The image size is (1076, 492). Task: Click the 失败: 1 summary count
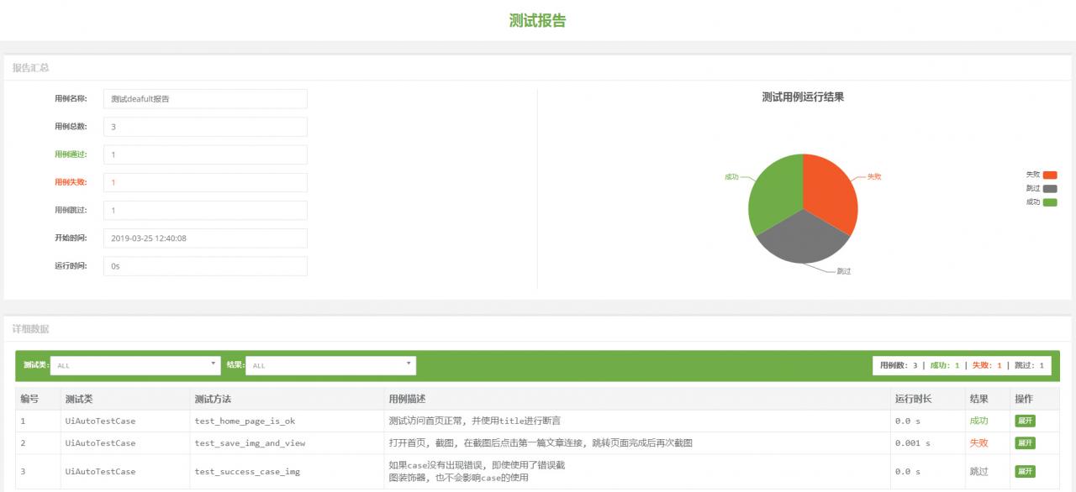987,365
